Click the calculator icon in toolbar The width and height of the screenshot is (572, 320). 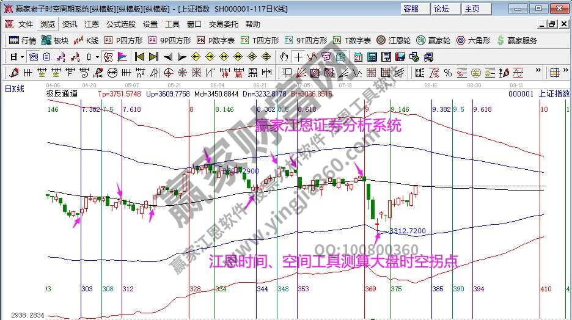[370, 57]
